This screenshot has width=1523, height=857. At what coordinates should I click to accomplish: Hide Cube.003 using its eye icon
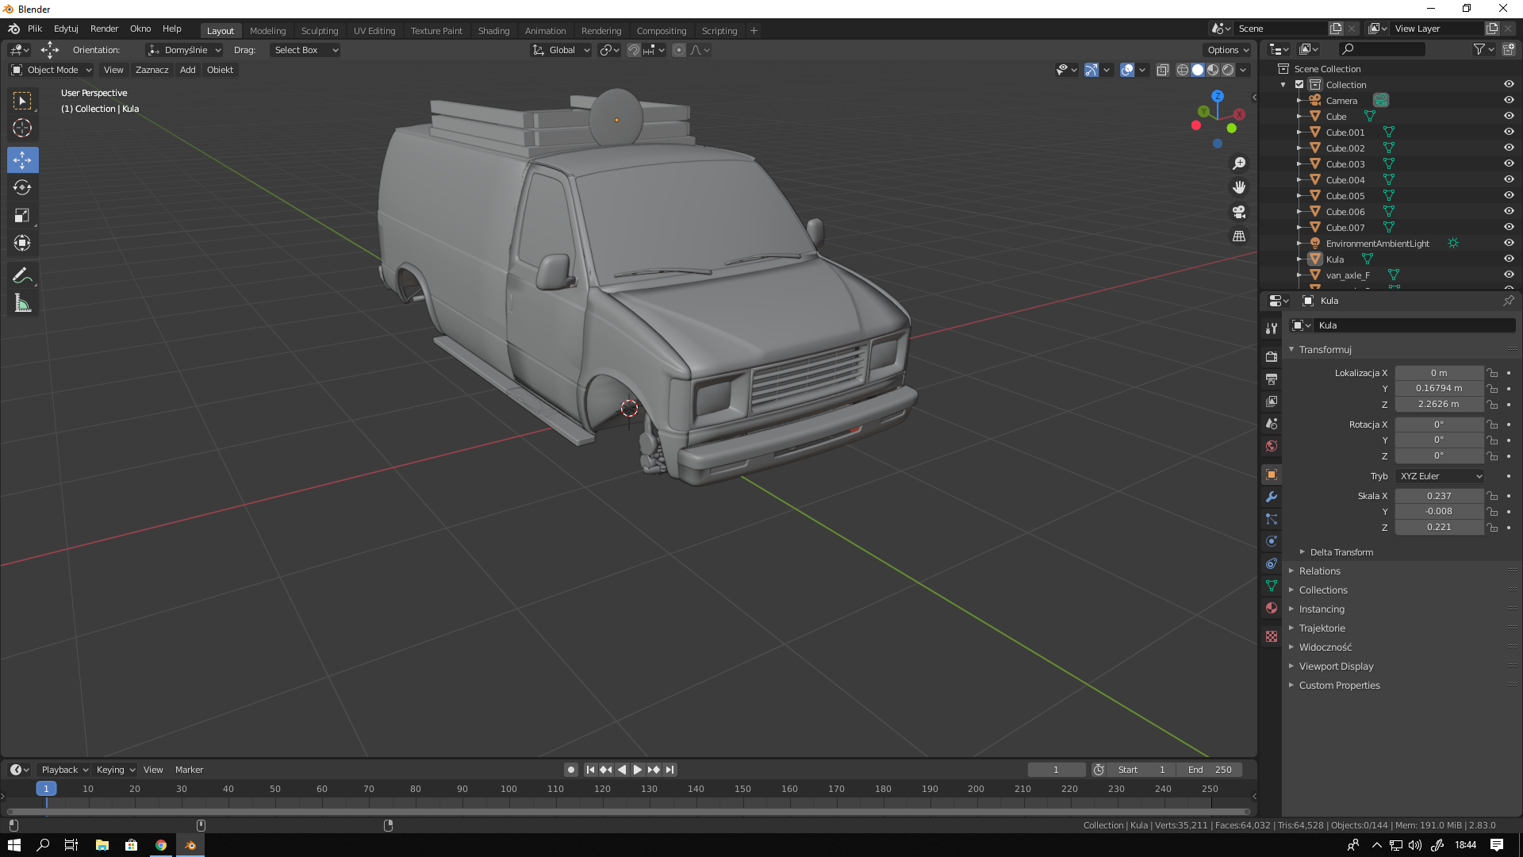tap(1508, 163)
